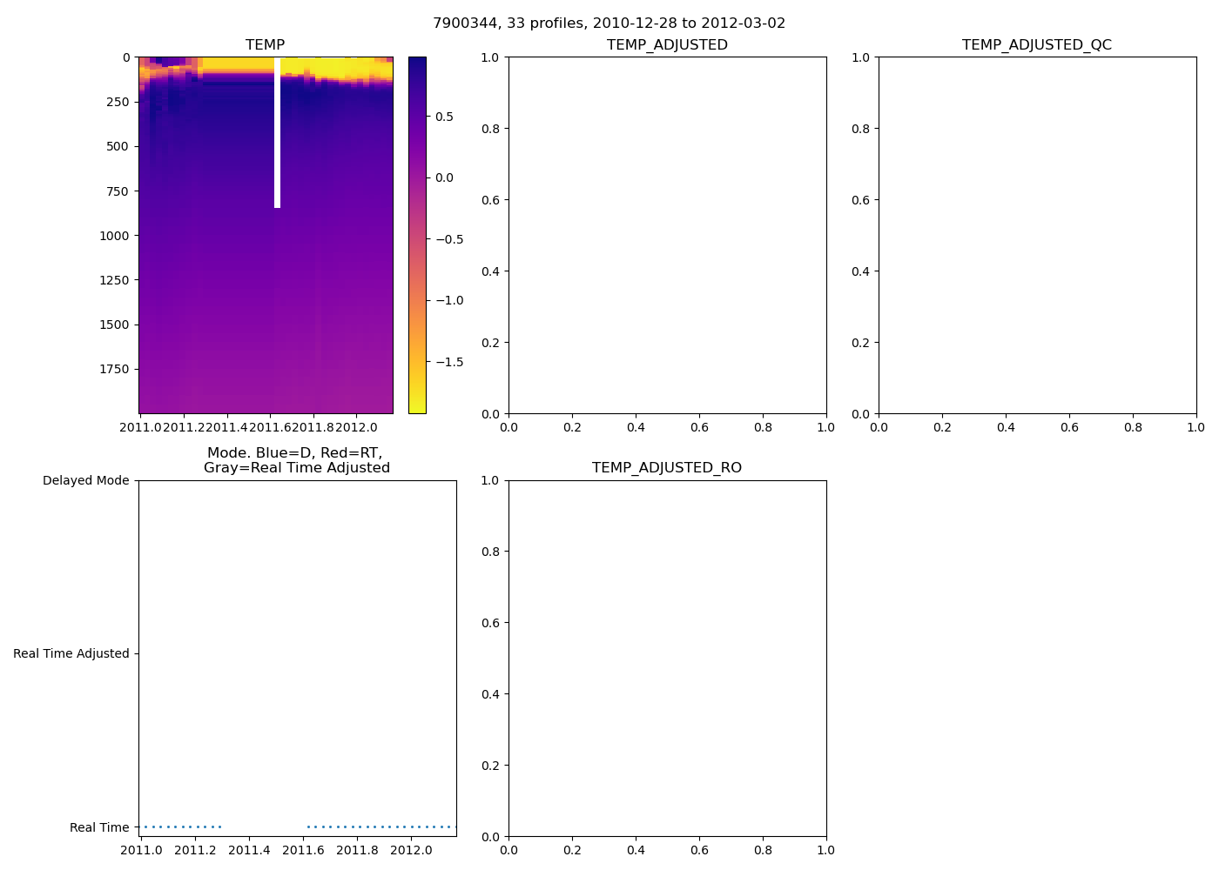Image resolution: width=1219 pixels, height=870 pixels.
Task: Click the figure title with float ID 7900344
Action: [x=609, y=23]
